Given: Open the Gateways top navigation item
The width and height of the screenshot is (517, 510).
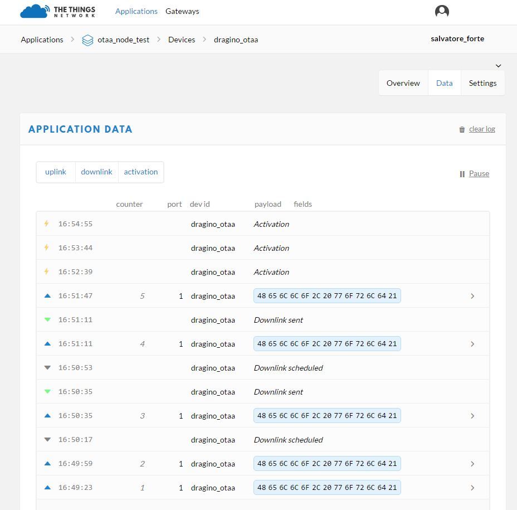Looking at the screenshot, I should [x=182, y=11].
